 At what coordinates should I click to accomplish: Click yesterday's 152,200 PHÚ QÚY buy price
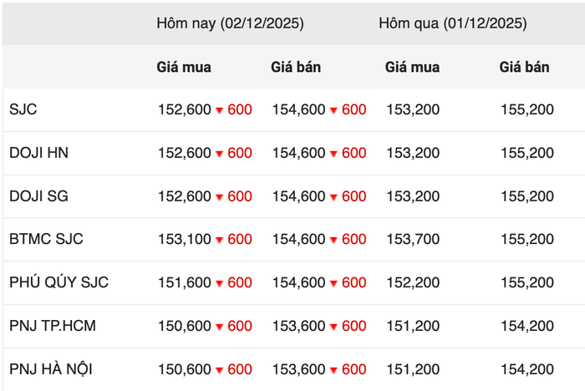coord(413,282)
